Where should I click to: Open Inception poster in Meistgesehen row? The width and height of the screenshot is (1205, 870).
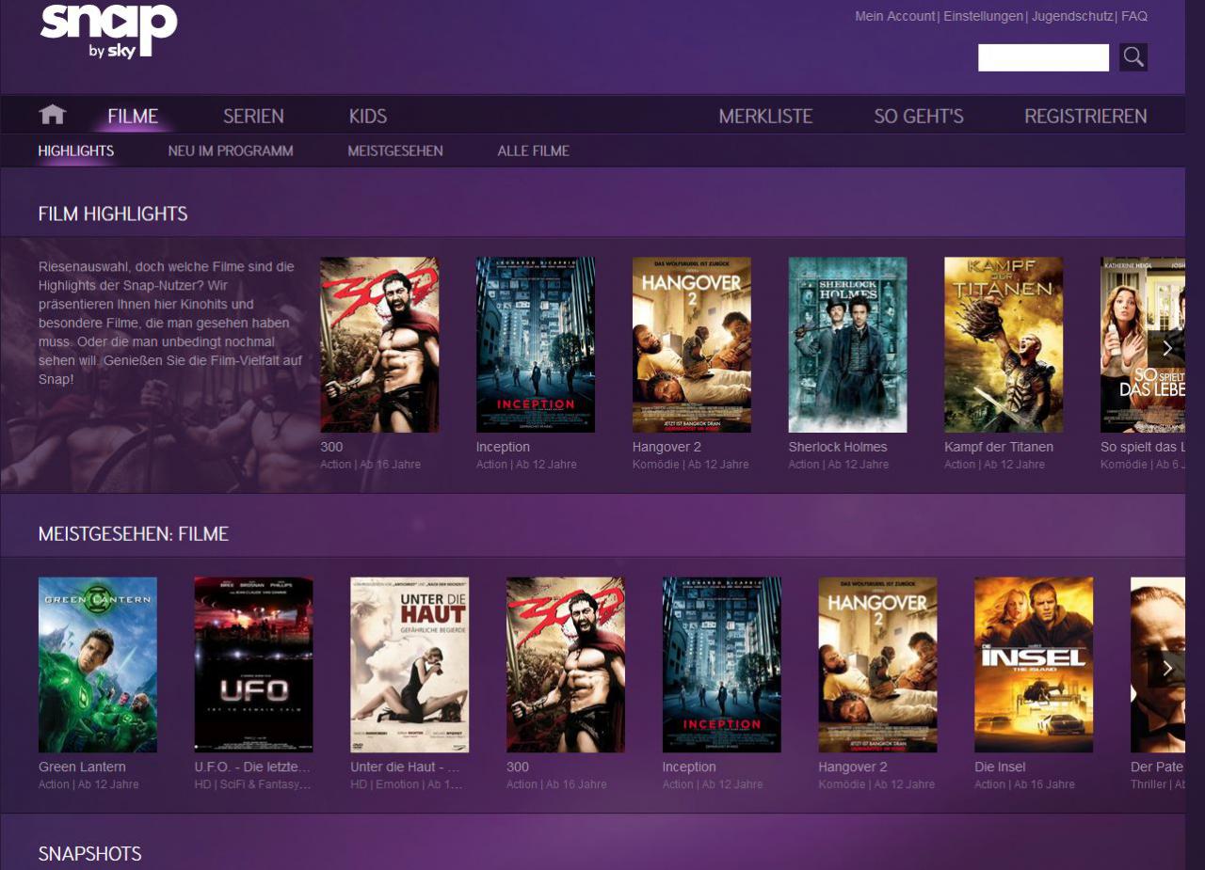click(x=722, y=664)
